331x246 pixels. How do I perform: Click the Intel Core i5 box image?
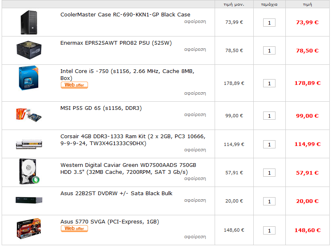pyautogui.click(x=29, y=78)
